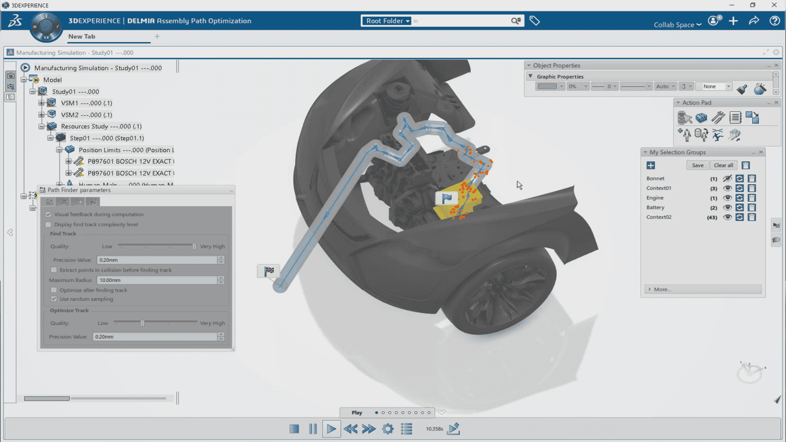Click the first Action Pad icon
This screenshot has height=442, width=786.
pyautogui.click(x=684, y=118)
